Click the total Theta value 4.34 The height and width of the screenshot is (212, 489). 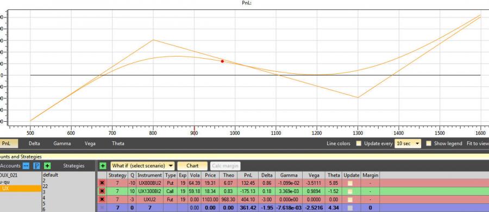click(334, 208)
